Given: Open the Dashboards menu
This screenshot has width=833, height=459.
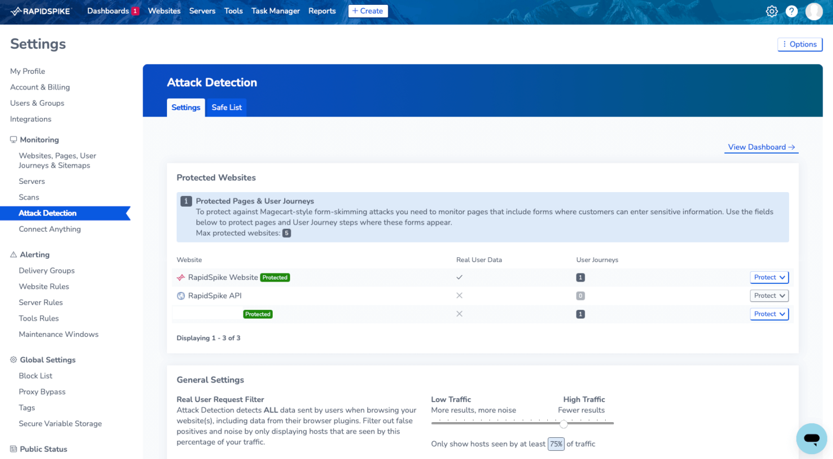Looking at the screenshot, I should tap(110, 11).
